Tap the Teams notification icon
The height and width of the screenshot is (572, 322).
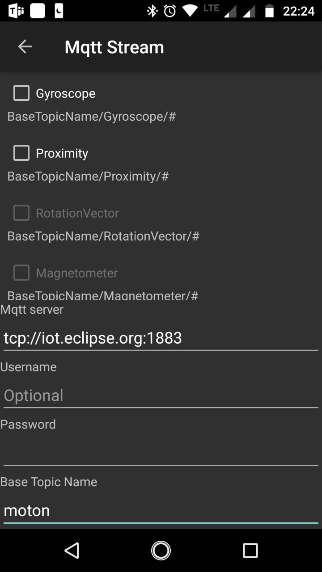(16, 11)
